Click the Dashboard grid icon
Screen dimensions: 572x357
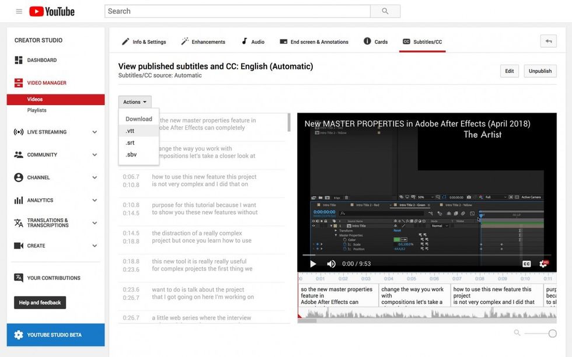pos(18,60)
